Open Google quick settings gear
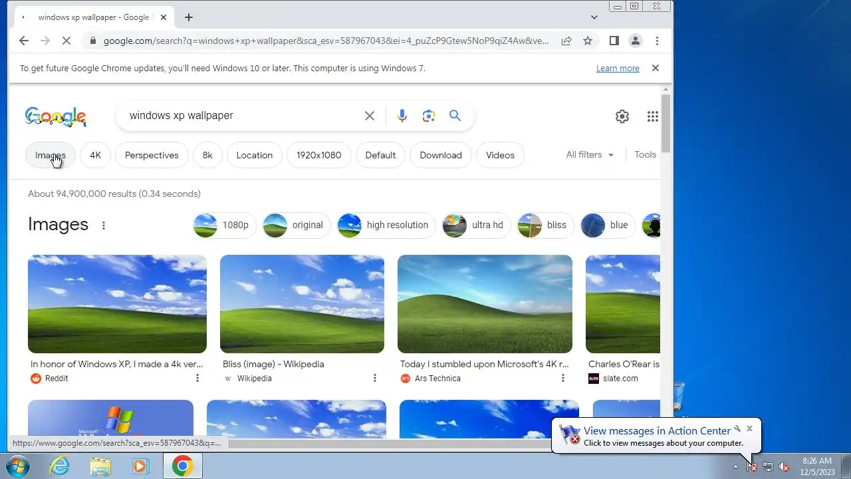This screenshot has width=851, height=479. click(622, 116)
